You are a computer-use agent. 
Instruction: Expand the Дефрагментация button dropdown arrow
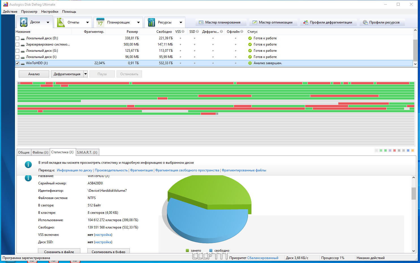(x=86, y=74)
